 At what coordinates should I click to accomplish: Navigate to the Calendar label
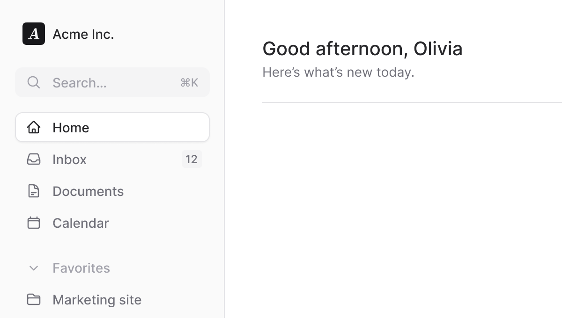81,223
